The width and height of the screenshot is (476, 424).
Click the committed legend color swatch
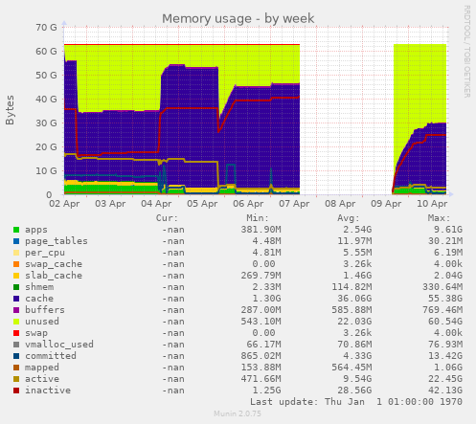click(x=16, y=356)
